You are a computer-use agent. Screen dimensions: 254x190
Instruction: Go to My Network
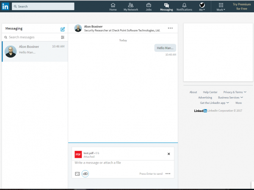coord(130,6)
